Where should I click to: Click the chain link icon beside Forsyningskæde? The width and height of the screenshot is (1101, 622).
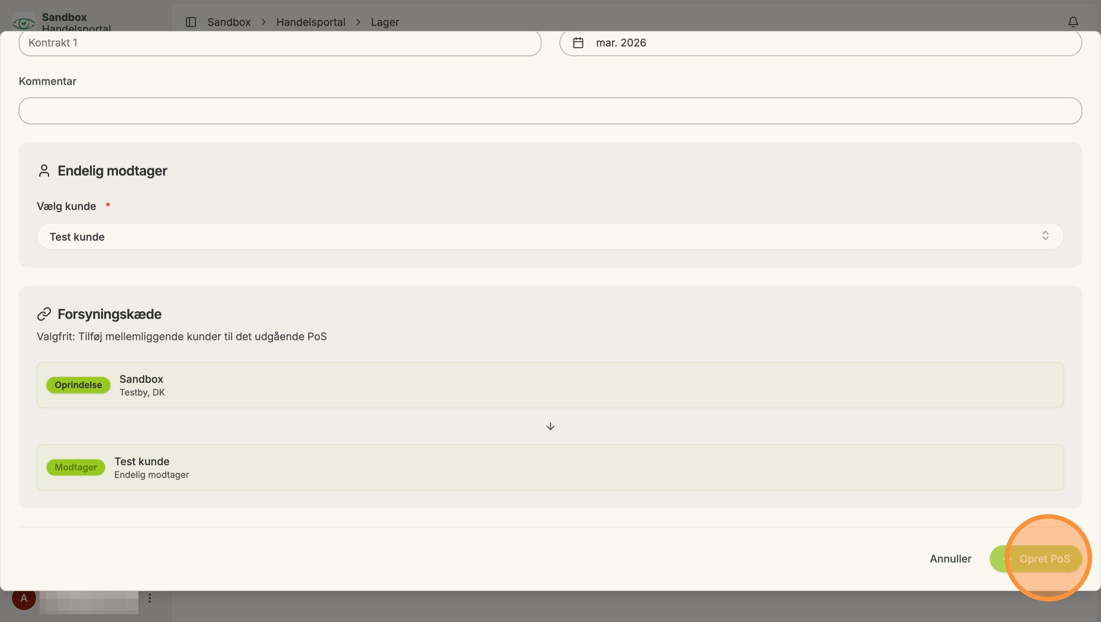click(44, 314)
